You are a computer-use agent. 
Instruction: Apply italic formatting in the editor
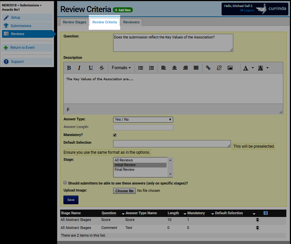point(79,68)
